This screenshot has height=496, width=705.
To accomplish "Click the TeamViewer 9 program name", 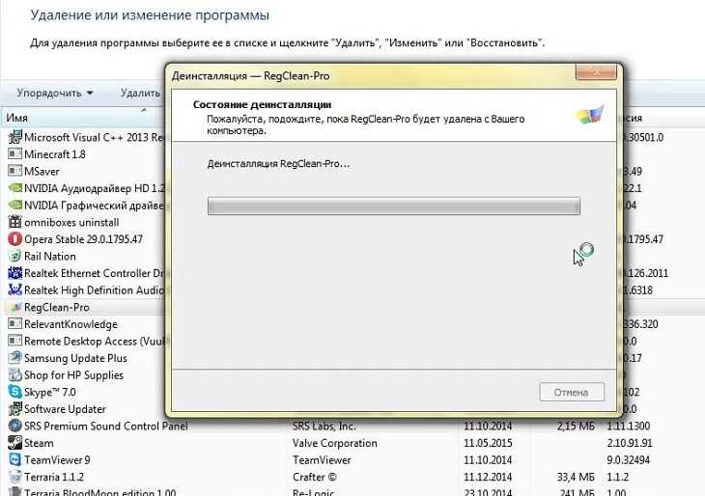I will point(57,460).
